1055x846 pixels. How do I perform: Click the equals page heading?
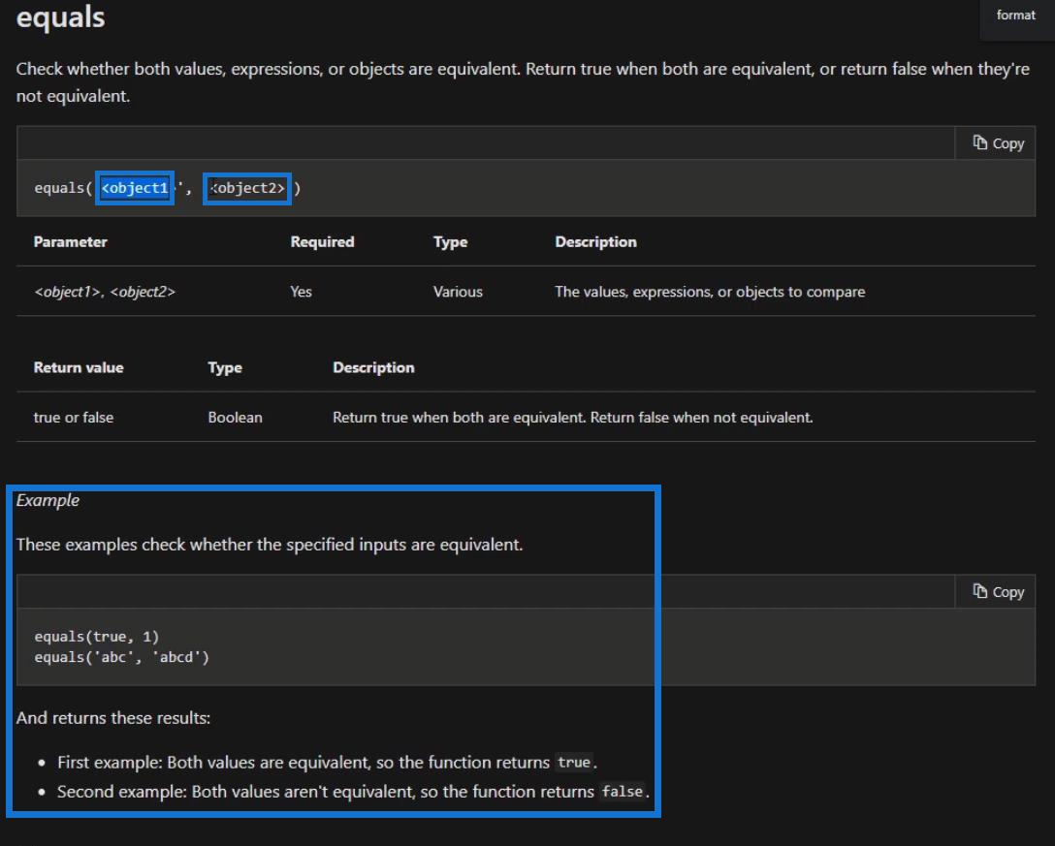(61, 17)
